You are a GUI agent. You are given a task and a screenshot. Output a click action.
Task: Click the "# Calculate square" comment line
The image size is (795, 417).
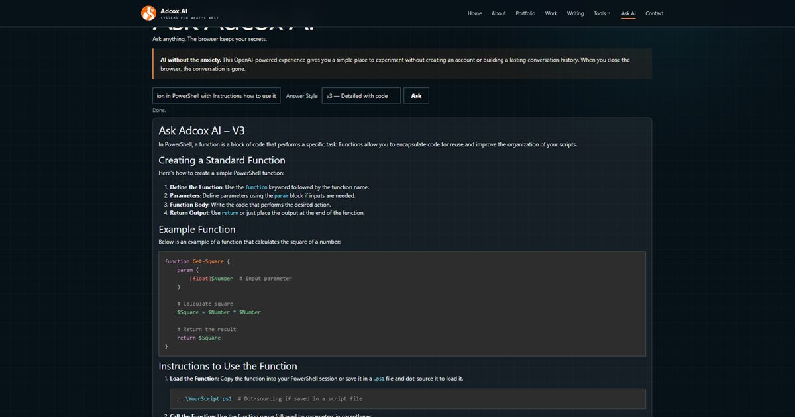tap(205, 304)
